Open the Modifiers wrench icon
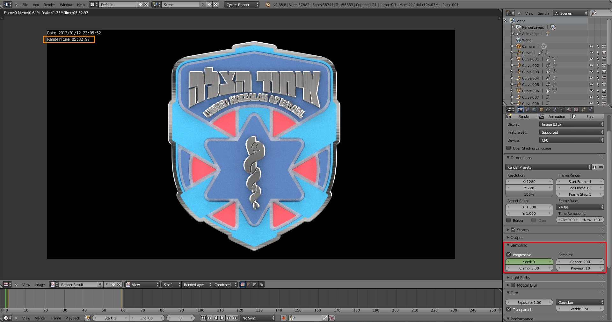The image size is (612, 322). [x=555, y=109]
